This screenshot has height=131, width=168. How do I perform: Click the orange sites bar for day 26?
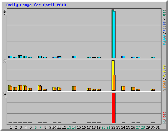(134, 89)
